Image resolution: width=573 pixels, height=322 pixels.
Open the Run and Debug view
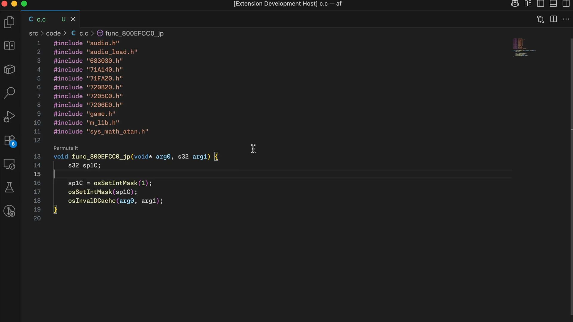(x=9, y=117)
